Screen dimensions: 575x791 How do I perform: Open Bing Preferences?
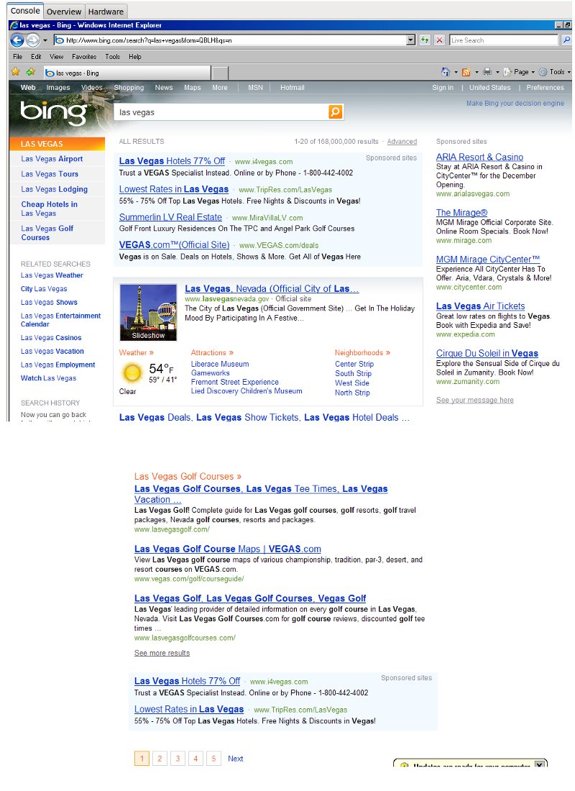[x=545, y=87]
